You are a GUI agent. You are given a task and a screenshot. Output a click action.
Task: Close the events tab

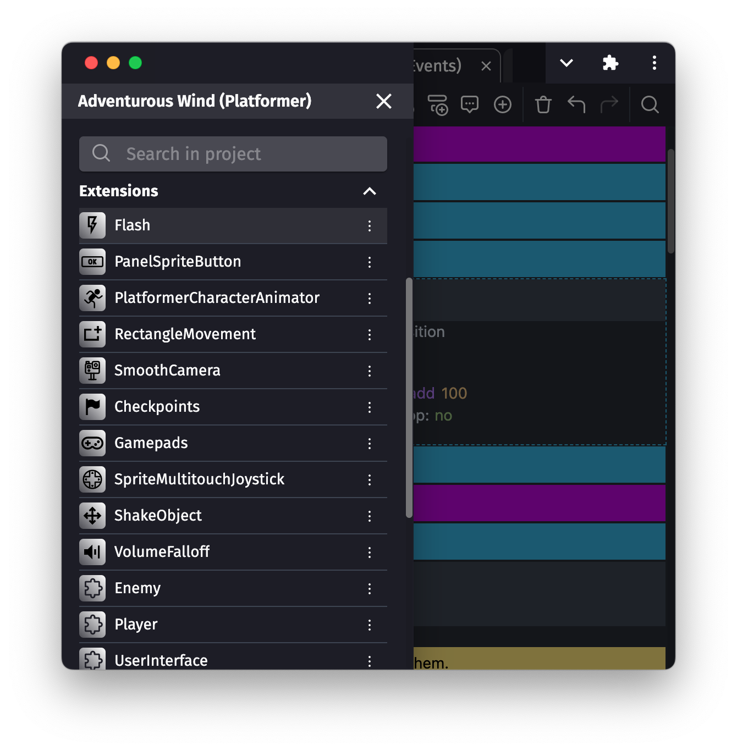point(486,67)
